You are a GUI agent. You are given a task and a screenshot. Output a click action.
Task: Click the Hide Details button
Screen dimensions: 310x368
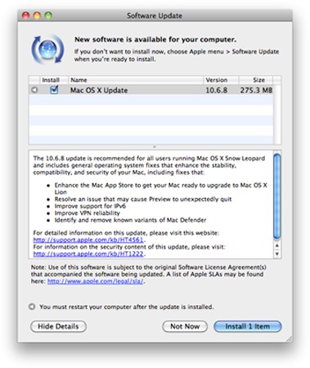(x=58, y=326)
